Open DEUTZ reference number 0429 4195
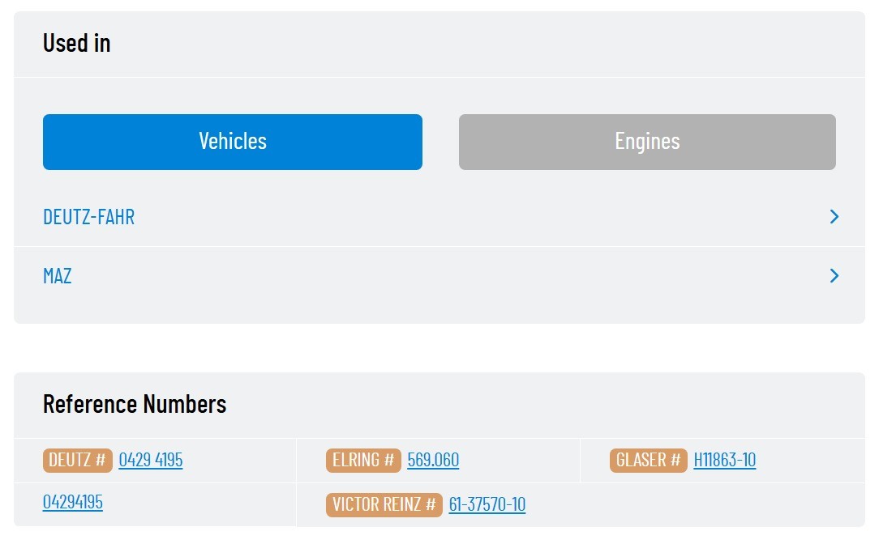 coord(151,460)
